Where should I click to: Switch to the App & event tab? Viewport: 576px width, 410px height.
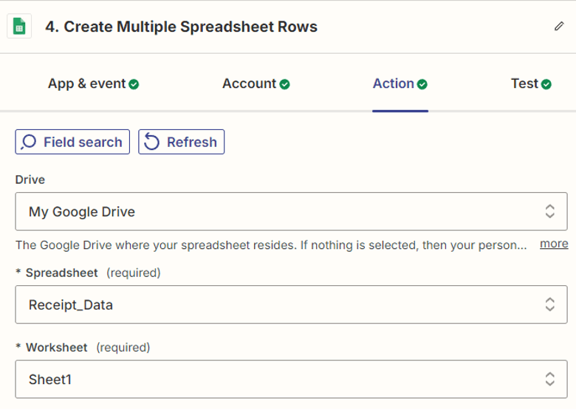[x=86, y=84]
